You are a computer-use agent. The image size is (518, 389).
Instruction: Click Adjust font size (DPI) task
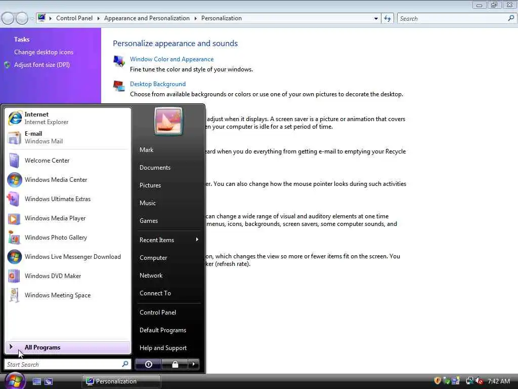click(x=42, y=65)
